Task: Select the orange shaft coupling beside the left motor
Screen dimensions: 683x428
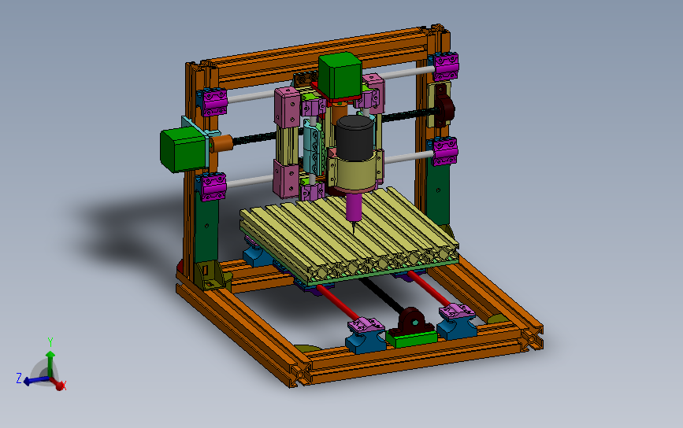Action: 221,143
